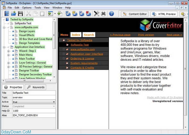
Task: Click the capture-window add icon with green plus
Action: coord(50,14)
